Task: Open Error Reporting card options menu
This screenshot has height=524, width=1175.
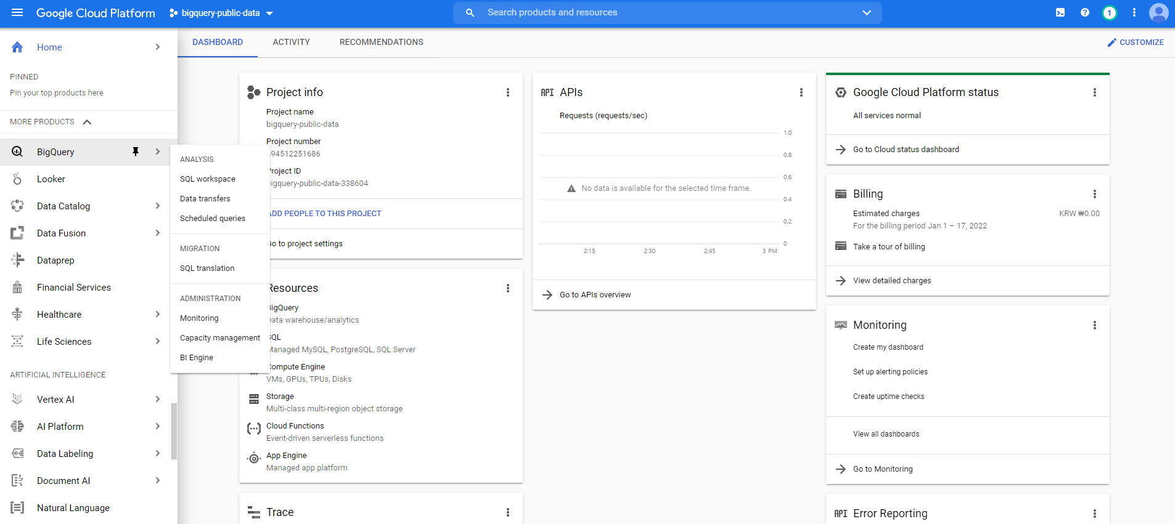Action: tap(1095, 514)
